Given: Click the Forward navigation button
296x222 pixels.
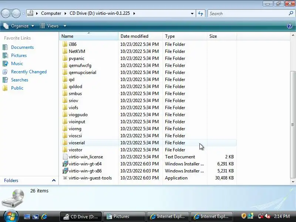Looking at the screenshot, I should 16,14.
